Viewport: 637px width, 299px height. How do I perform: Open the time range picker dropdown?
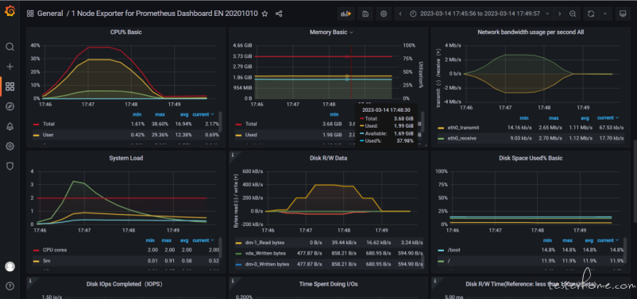(x=480, y=13)
